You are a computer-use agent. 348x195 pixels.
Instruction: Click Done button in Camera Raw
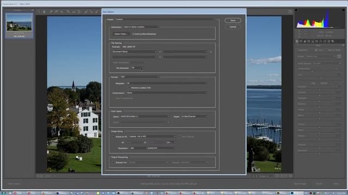coord(336,184)
